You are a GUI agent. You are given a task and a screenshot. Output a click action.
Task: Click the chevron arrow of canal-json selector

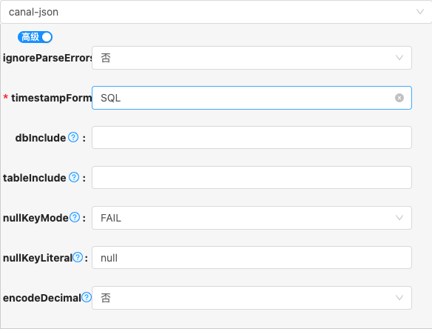click(420, 12)
